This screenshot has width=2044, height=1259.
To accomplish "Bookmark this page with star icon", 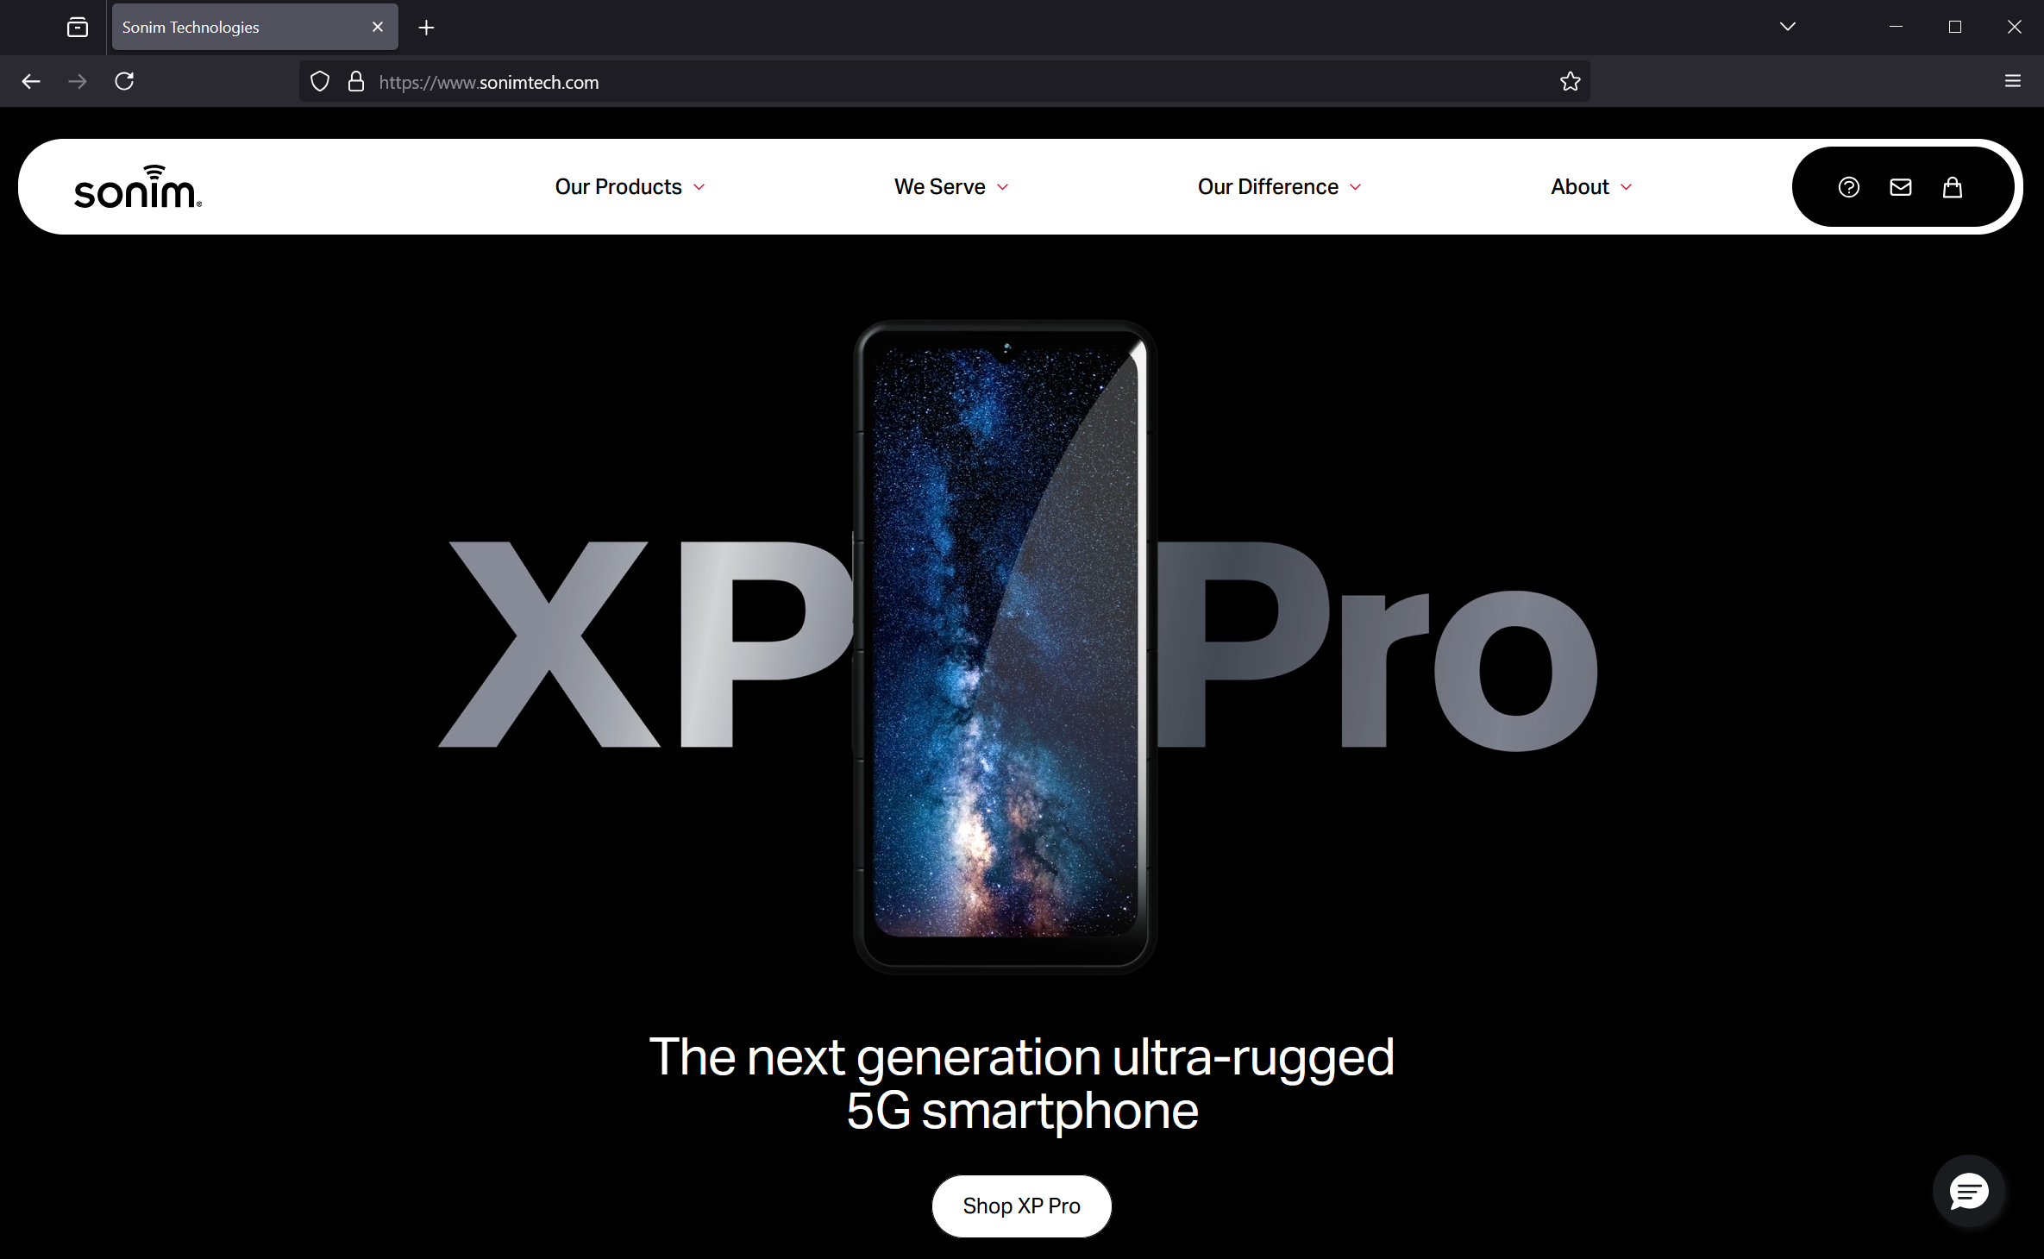I will coord(1570,81).
